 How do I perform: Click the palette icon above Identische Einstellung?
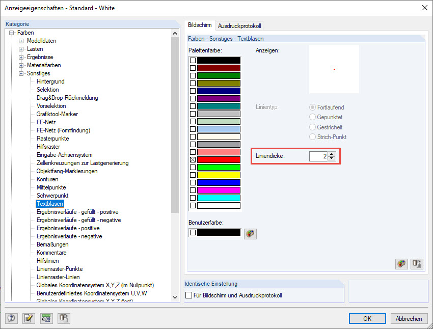coord(401,264)
